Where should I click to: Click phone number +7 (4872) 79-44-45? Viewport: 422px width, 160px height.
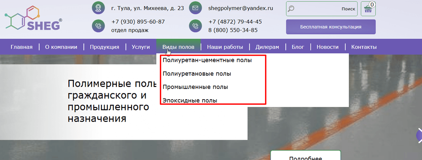coord(235,21)
